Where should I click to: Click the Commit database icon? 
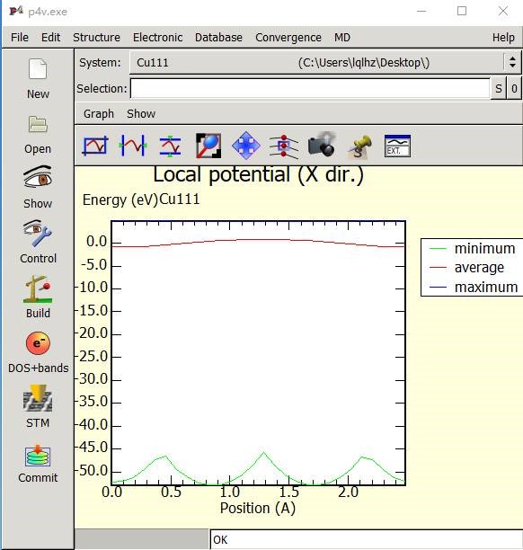[x=38, y=456]
